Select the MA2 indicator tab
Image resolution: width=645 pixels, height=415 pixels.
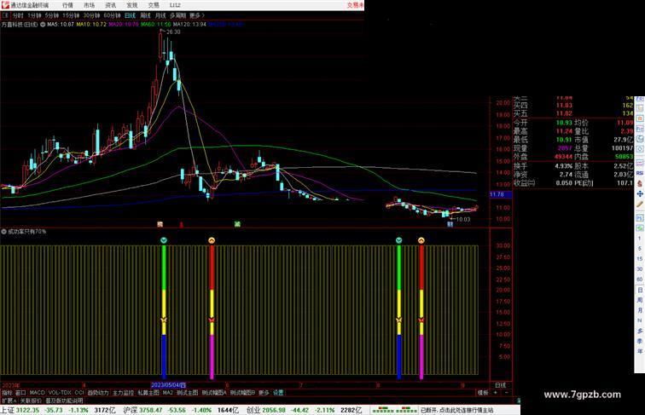[x=168, y=393]
